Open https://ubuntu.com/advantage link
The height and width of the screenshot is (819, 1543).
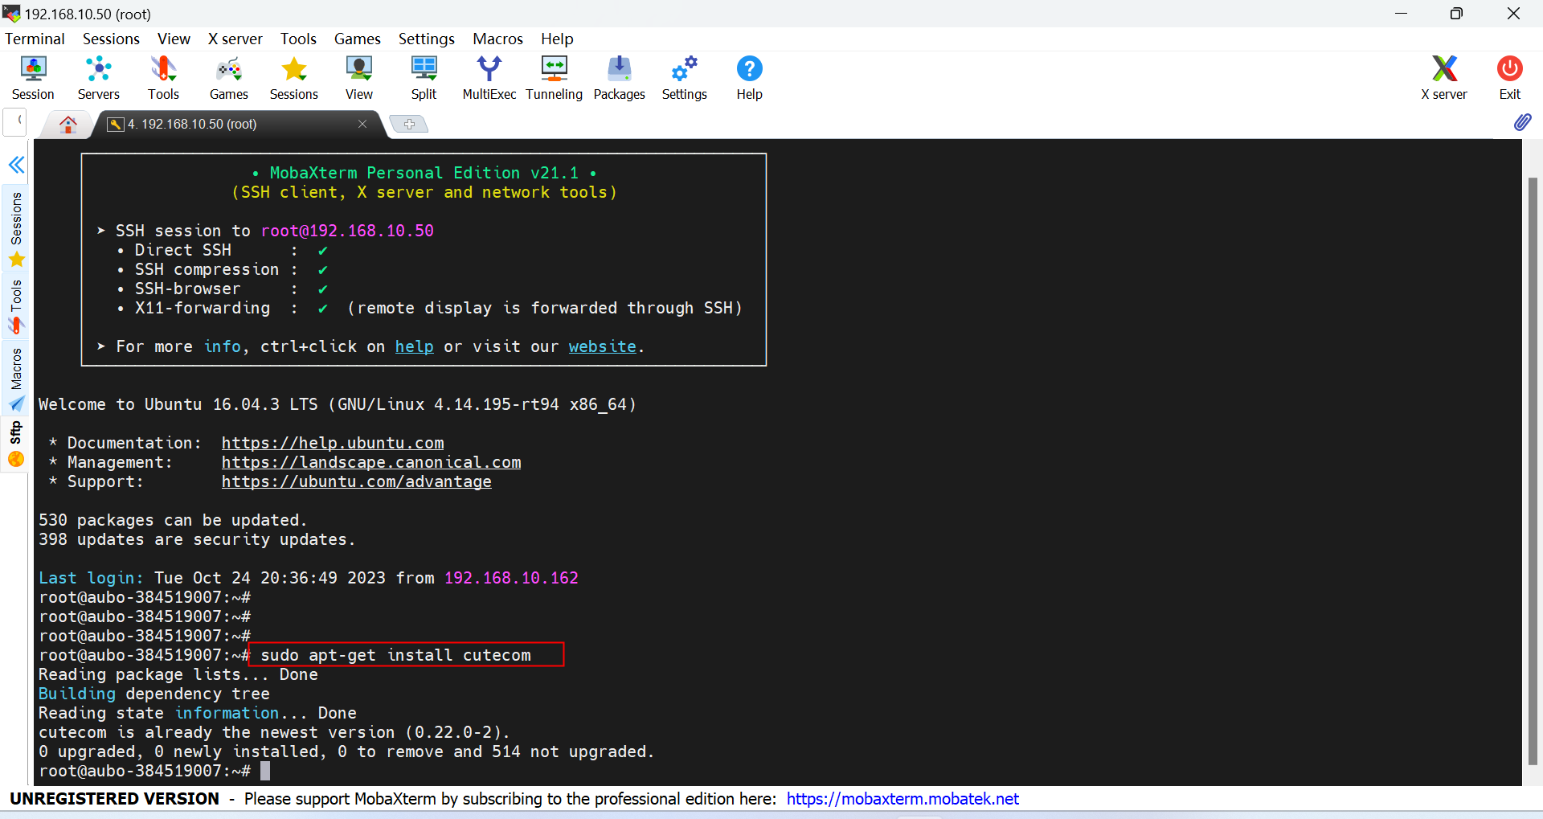357,481
